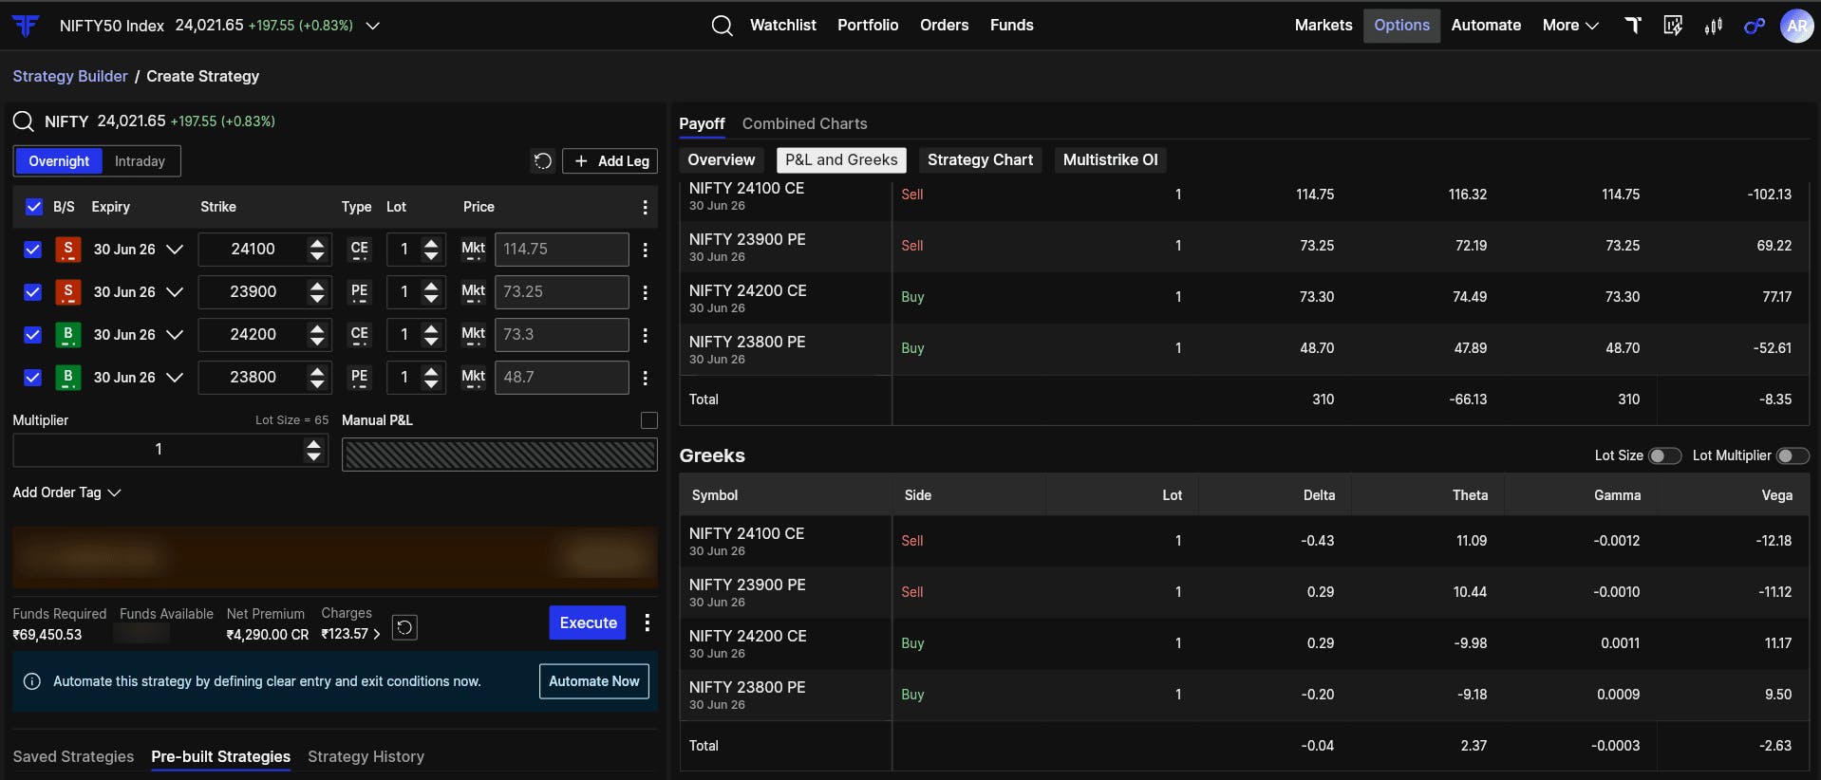Open kebab menu for 23800 PE leg
Screen dimensions: 1821x780
646,378
